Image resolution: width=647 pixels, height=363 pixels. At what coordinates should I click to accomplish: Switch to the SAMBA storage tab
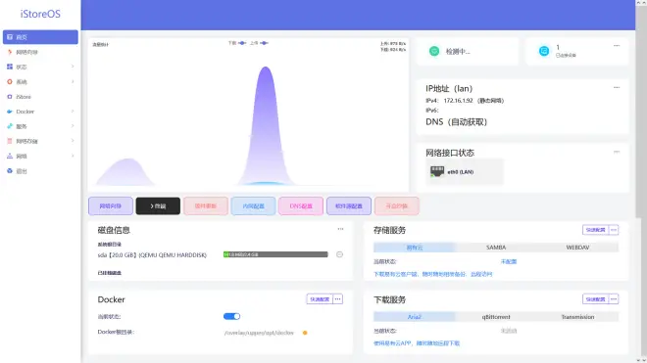[x=496, y=248]
